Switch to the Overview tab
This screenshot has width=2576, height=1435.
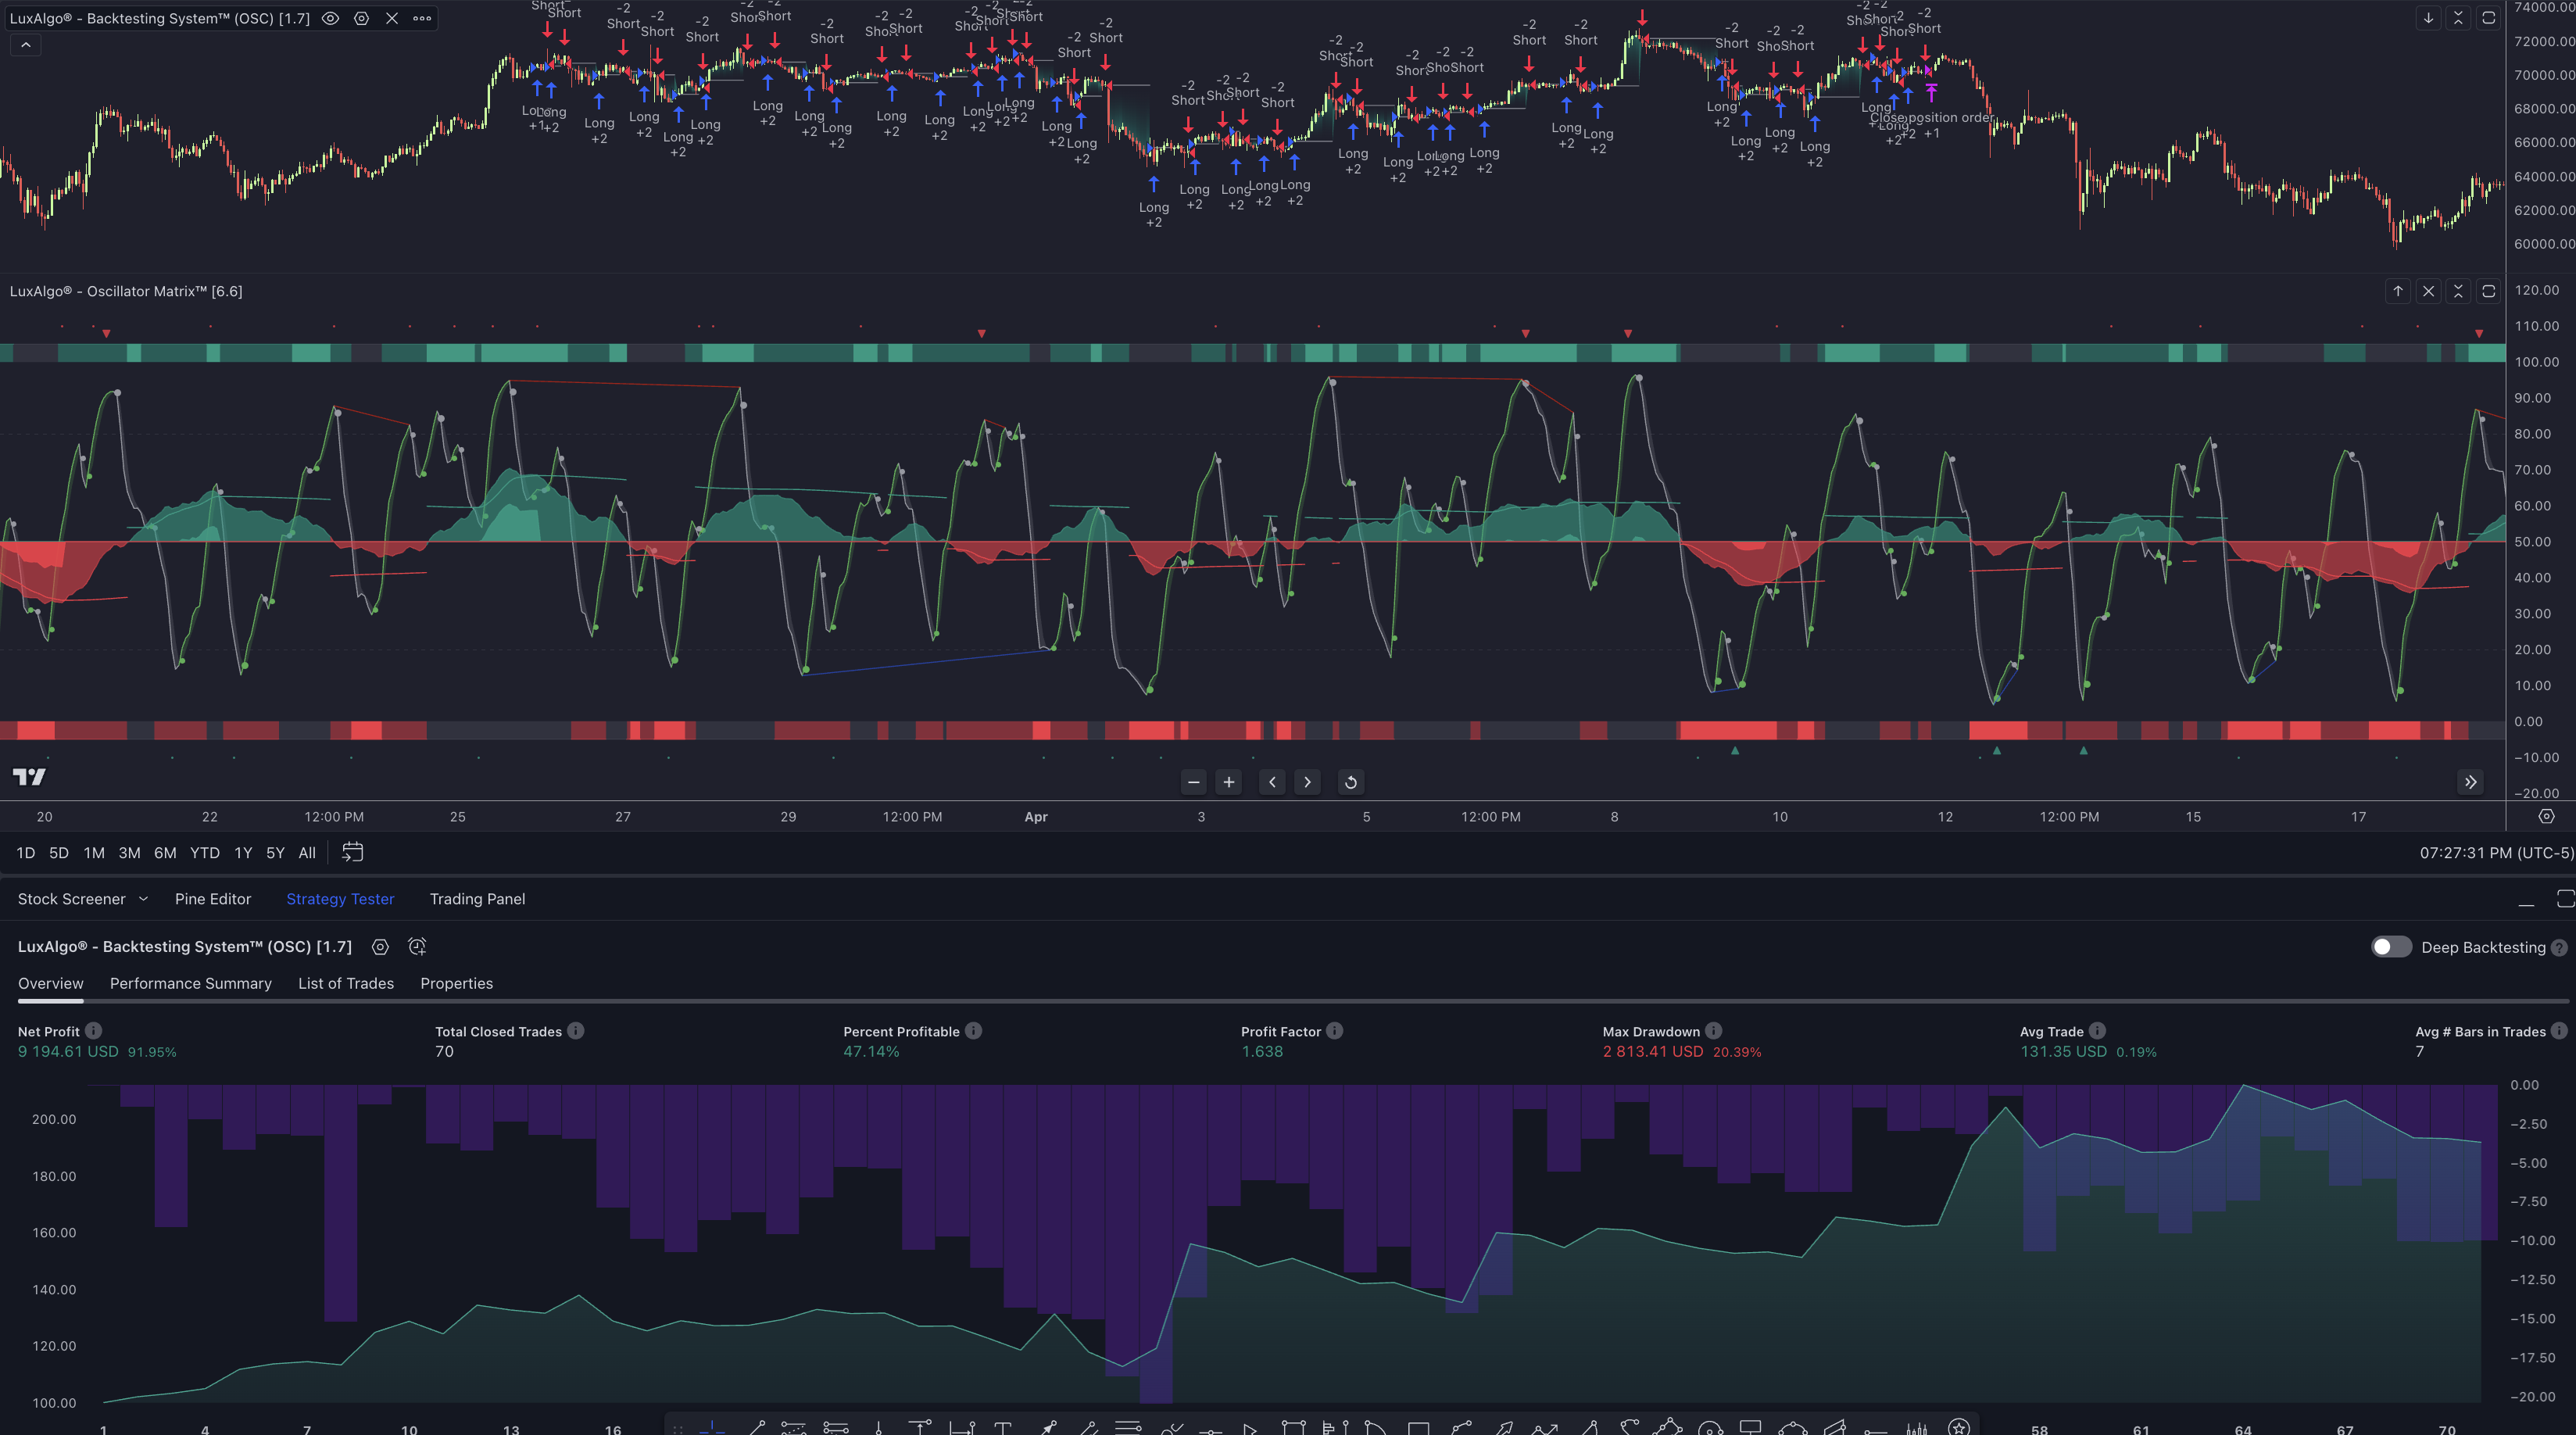click(x=50, y=984)
